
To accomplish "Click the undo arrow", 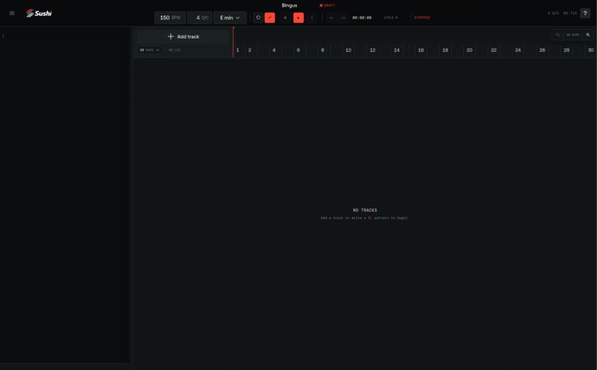I will [x=331, y=18].
